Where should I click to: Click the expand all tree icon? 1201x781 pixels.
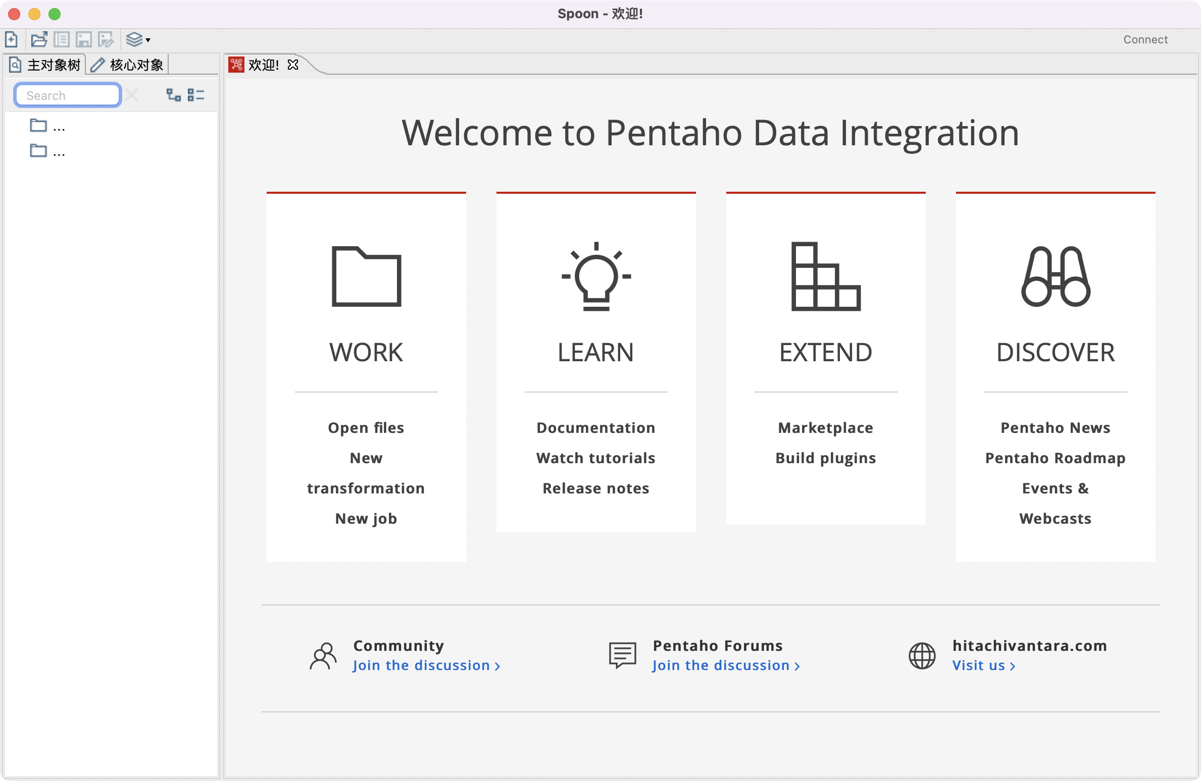coord(173,95)
